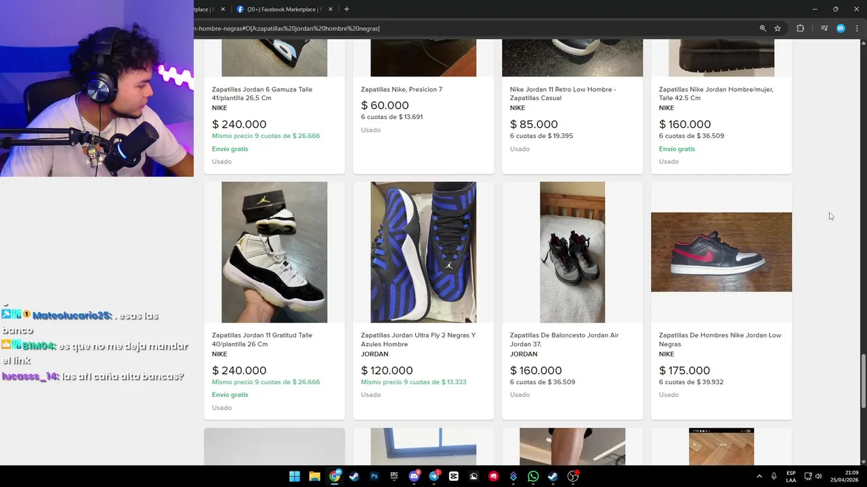867x487 pixels.
Task: Open the Epic Games Launcher taskbar icon
Action: pos(394,476)
